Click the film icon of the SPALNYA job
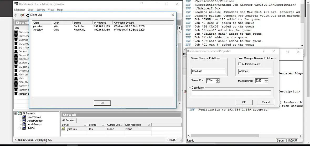Viewport: 310px width, 146px height. click(x=16, y=82)
